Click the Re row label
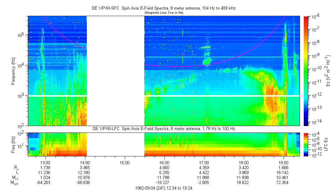The height and width of the screenshot is (192, 336). [x=16, y=168]
